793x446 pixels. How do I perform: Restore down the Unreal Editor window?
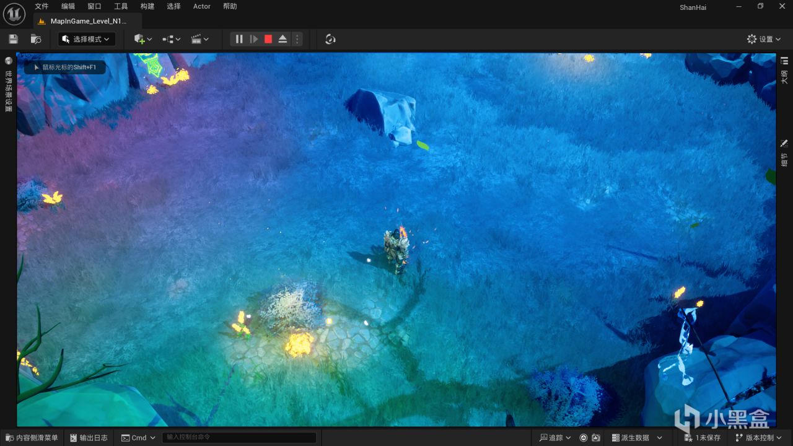coord(760,6)
